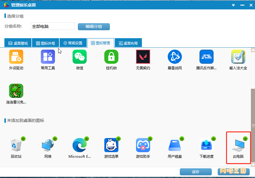The width and height of the screenshot is (255, 178).
Task: Click the vertical scrollbar thumb
Action: click(x=253, y=125)
